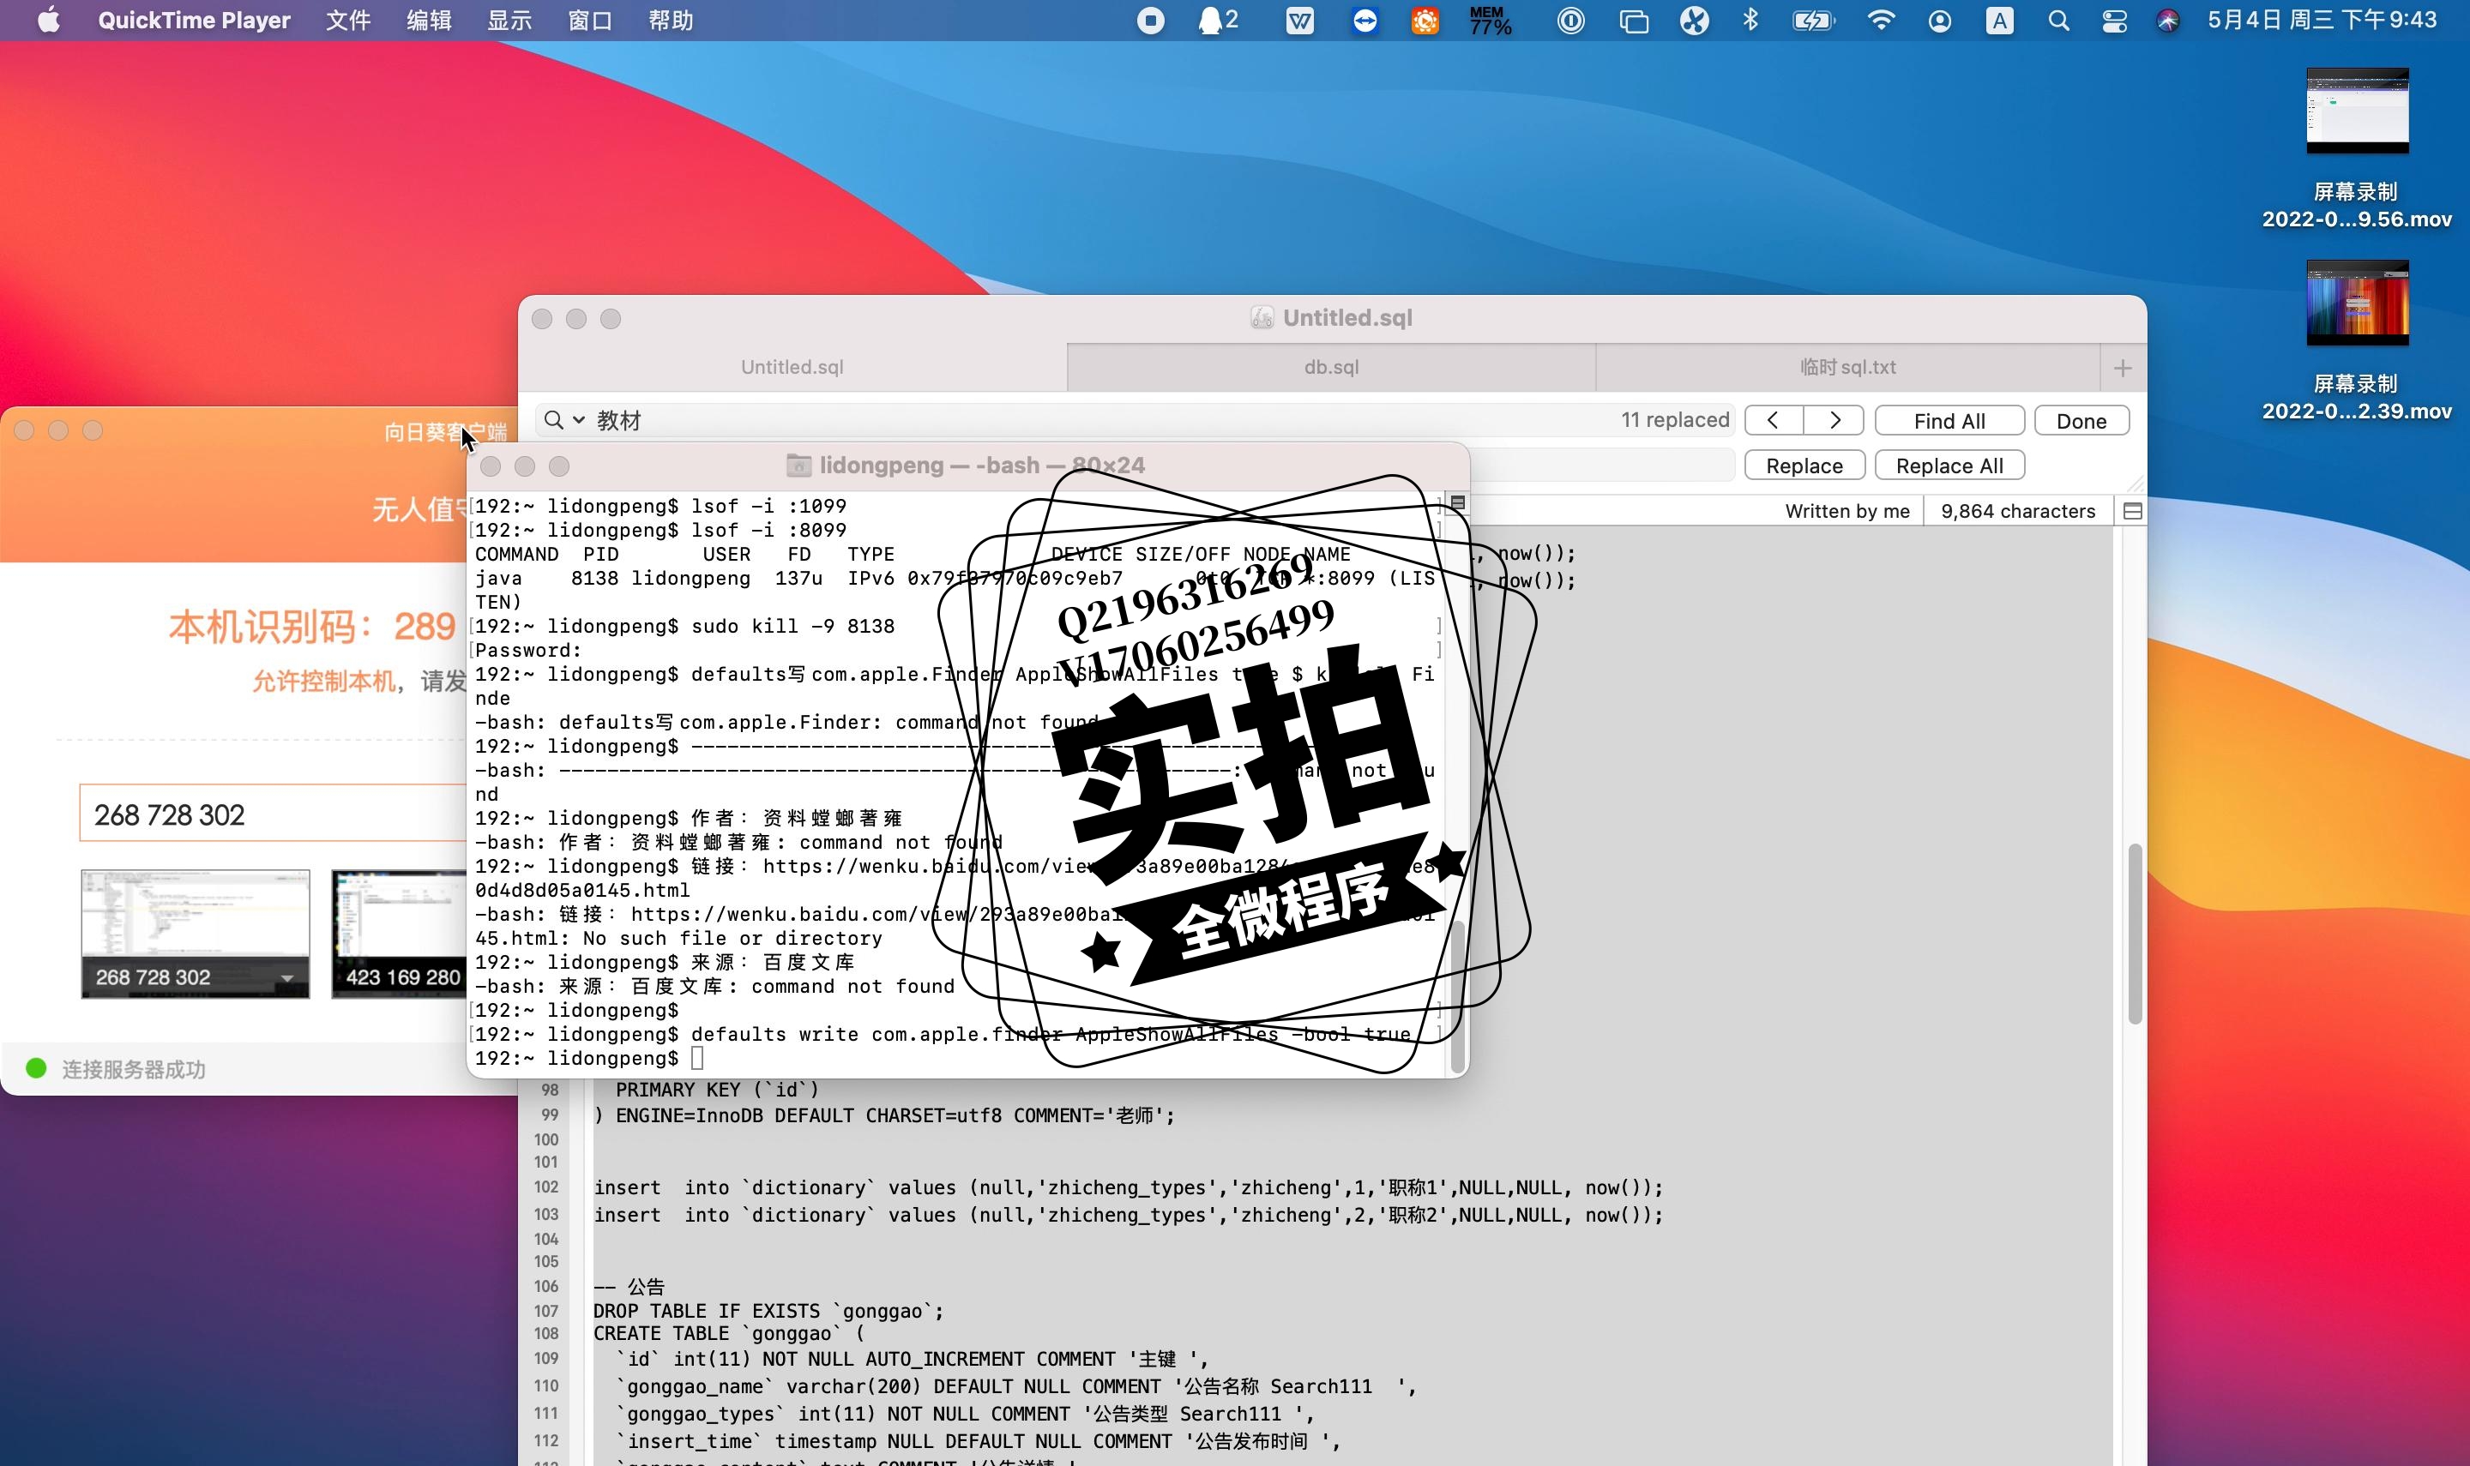Show the date and time panel
2470x1466 pixels.
point(2322,20)
